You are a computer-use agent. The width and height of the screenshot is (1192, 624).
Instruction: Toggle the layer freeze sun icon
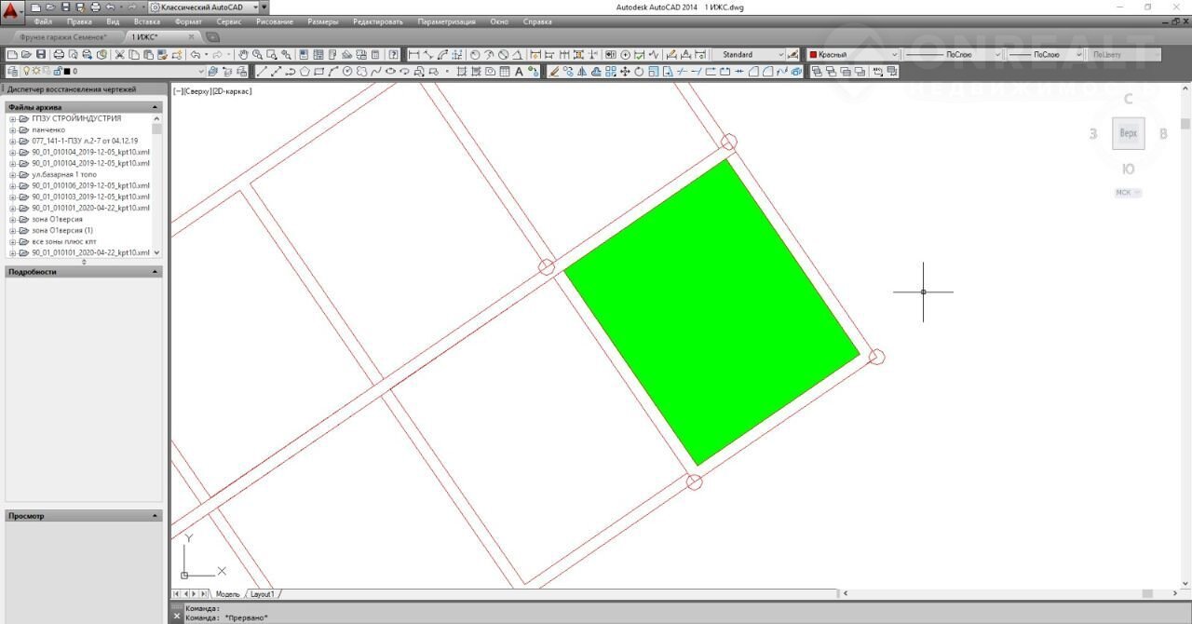tap(36, 71)
